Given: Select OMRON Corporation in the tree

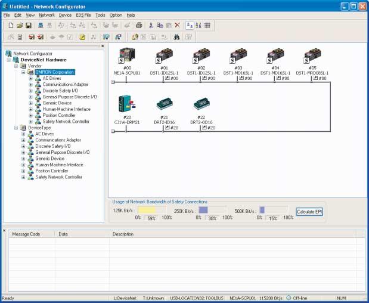Looking at the screenshot, I should [55, 72].
